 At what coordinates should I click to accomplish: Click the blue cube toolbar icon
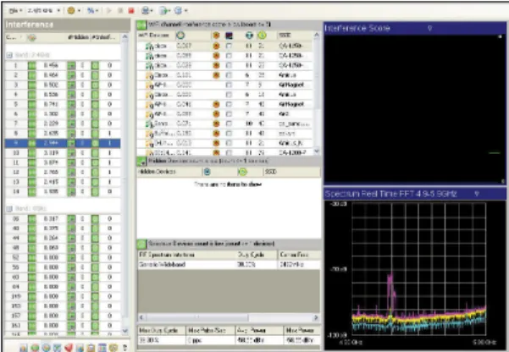(x=178, y=11)
